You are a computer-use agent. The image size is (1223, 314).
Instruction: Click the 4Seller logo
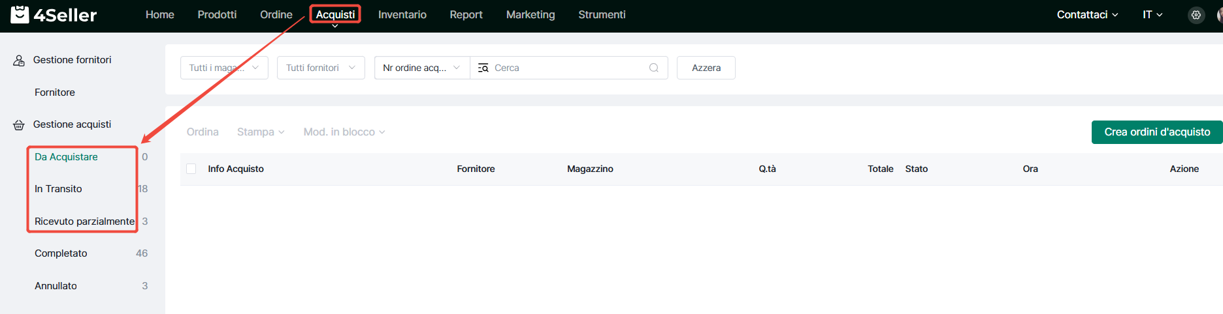[54, 14]
